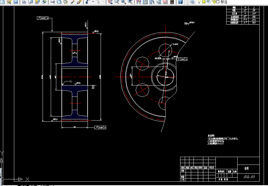The image size is (268, 186).
Task: Open the QuickCalc calculator icon
Action: pyautogui.click(x=172, y=2)
